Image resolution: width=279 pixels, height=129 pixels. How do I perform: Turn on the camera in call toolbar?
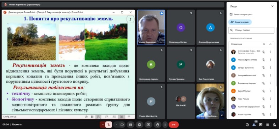click(122, 125)
